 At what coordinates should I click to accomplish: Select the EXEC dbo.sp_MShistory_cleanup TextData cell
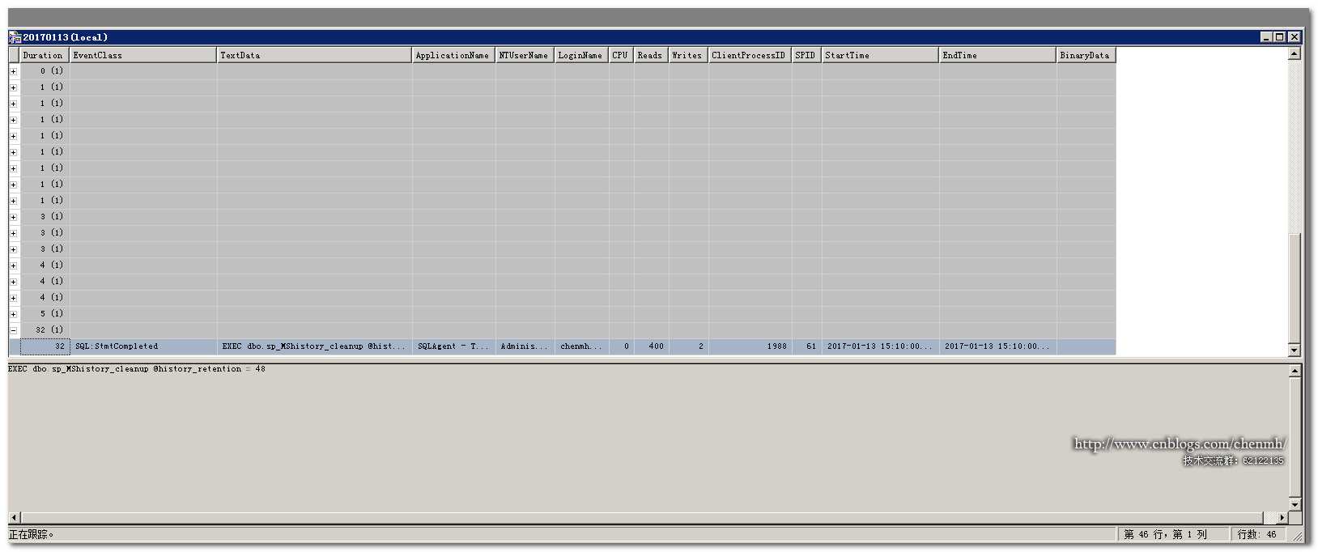coord(314,346)
